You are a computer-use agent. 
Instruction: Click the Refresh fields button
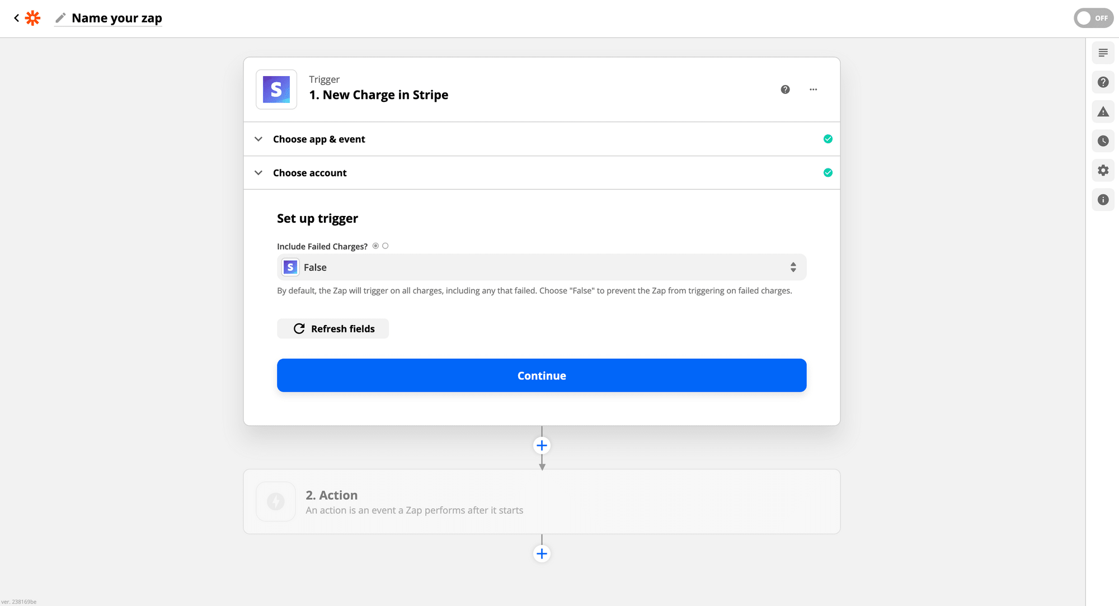click(333, 328)
